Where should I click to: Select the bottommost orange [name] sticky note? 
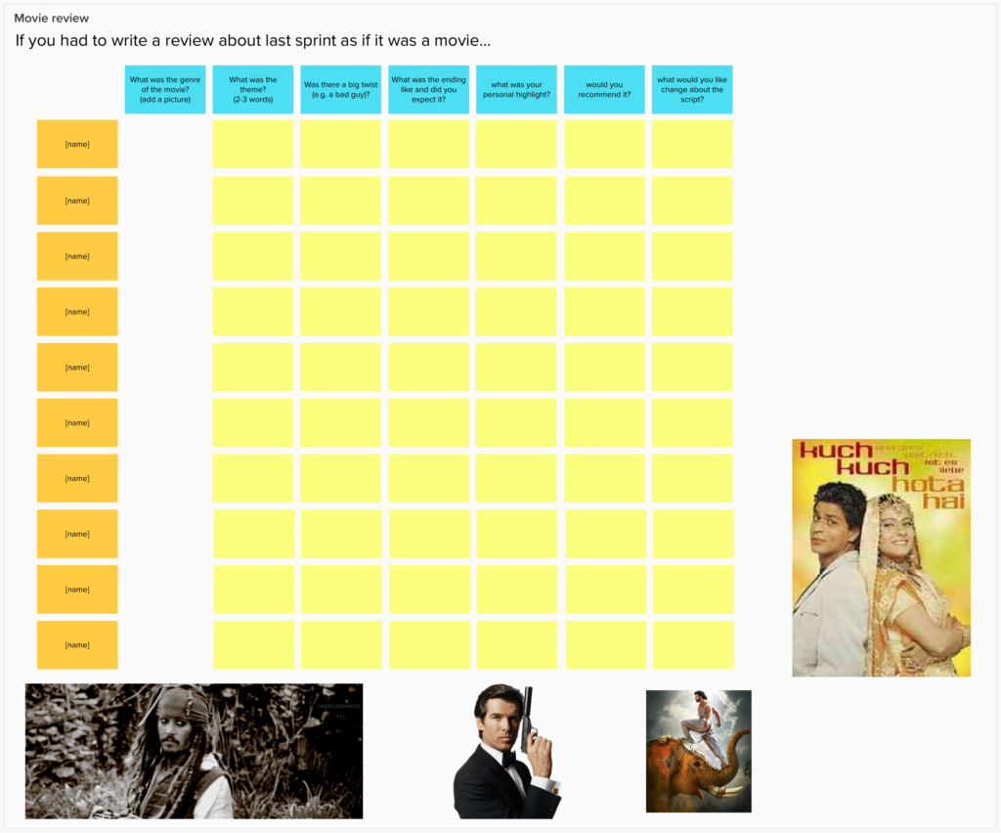pos(77,645)
